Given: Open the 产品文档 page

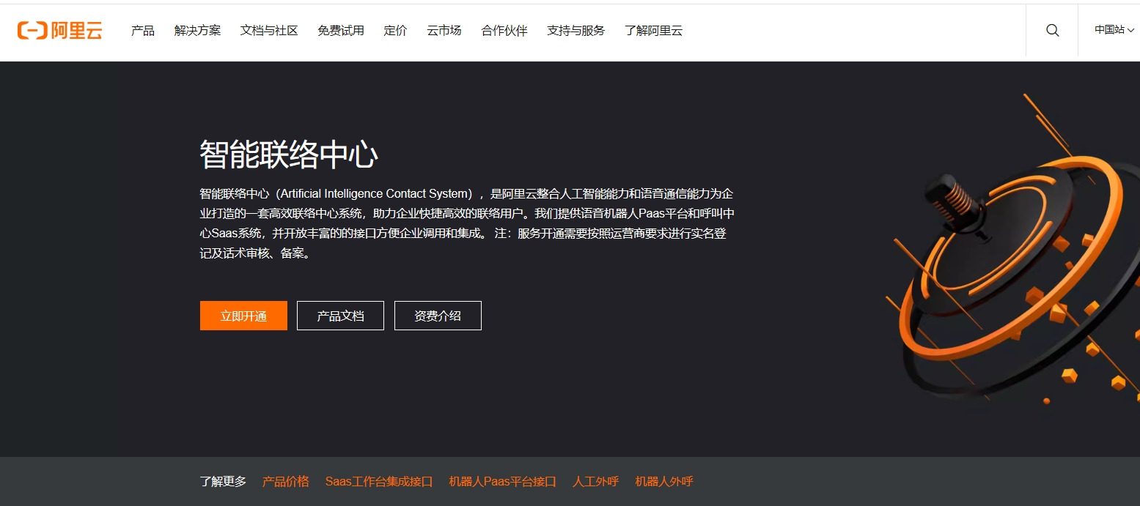Looking at the screenshot, I should pyautogui.click(x=340, y=315).
